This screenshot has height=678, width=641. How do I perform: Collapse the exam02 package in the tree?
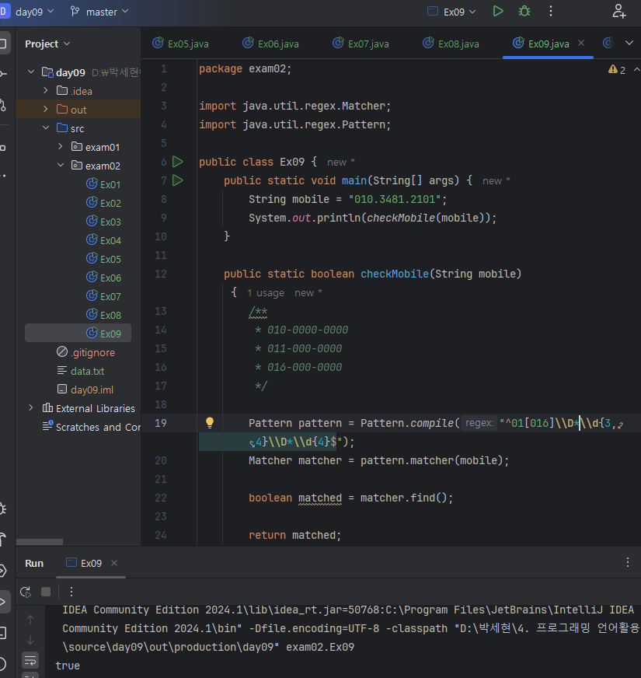point(61,166)
